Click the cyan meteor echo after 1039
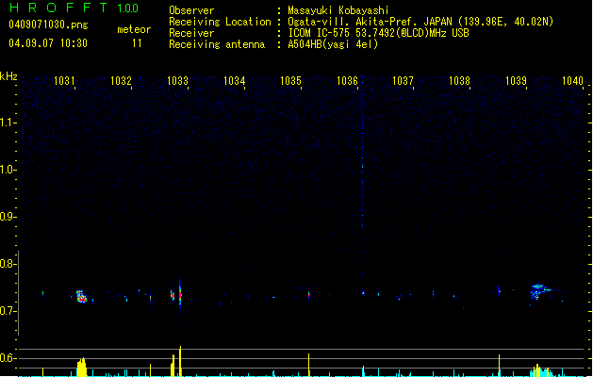 pos(540,291)
